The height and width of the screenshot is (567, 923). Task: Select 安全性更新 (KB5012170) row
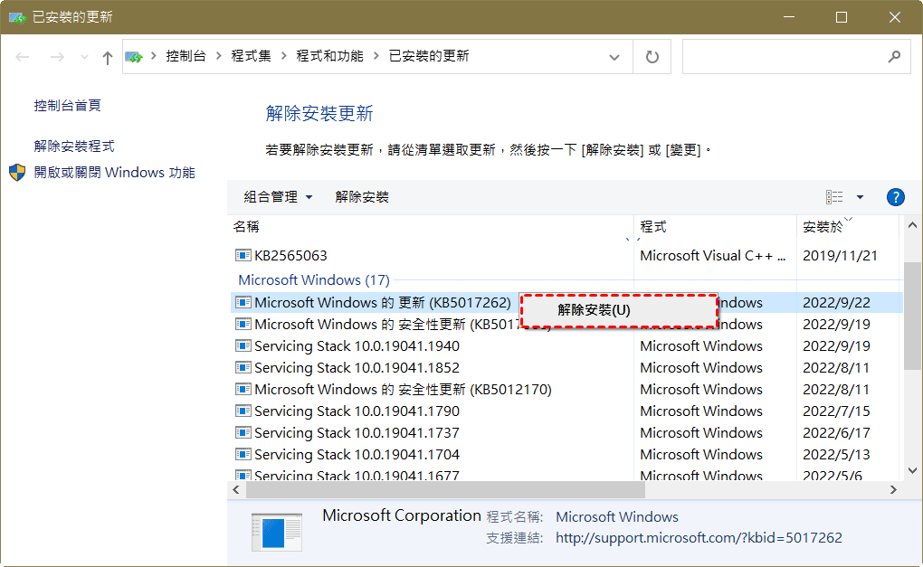[x=565, y=390]
